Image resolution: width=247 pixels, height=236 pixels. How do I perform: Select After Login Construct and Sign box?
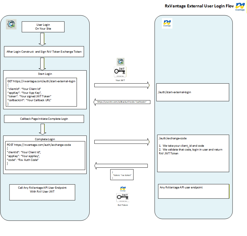44,52
